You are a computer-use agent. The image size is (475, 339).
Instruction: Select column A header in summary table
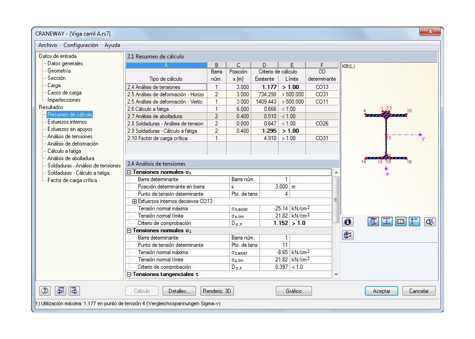click(166, 65)
